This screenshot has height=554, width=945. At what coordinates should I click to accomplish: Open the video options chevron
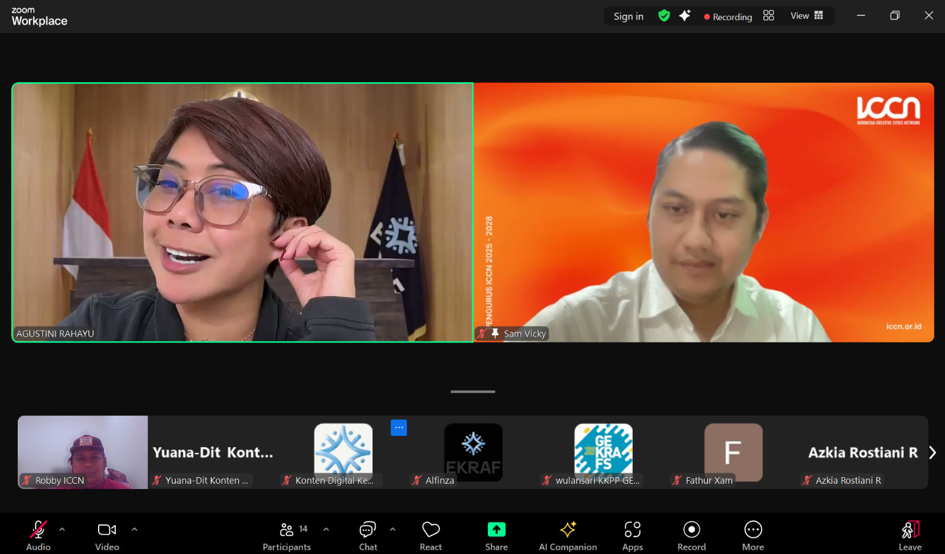point(135,529)
